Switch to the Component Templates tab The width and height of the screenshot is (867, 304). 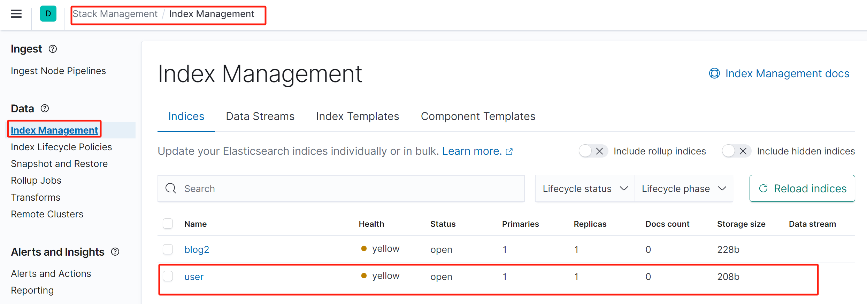click(x=478, y=116)
